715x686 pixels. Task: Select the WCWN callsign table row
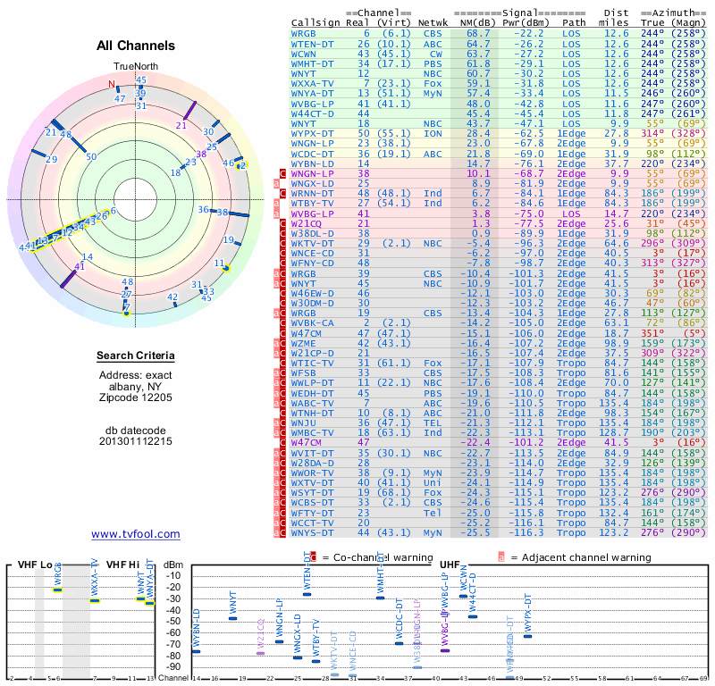coord(499,54)
